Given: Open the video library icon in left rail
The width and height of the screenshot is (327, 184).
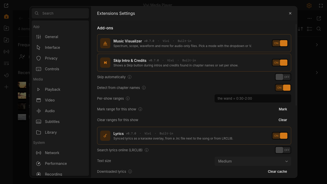Looking at the screenshot, I should 6,28.
